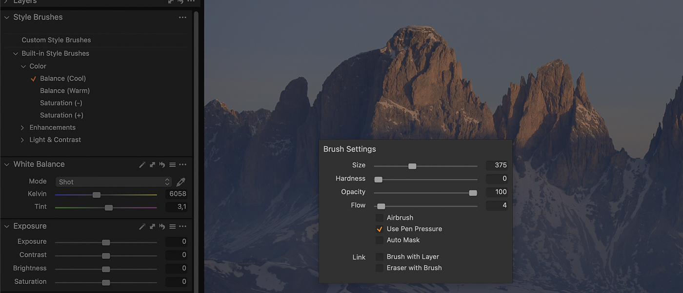
Task: Click the White Balance eyedropper picker
Action: click(181, 181)
